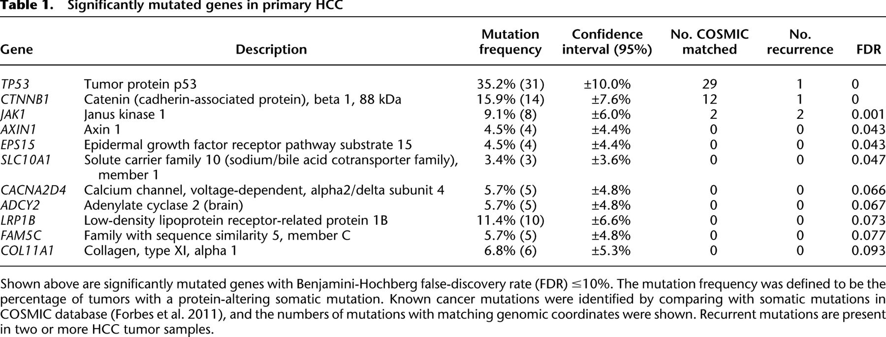This screenshot has height=337, width=886.
Task: Select the 35.2% (31) mutation frequency cell
Action: (510, 84)
